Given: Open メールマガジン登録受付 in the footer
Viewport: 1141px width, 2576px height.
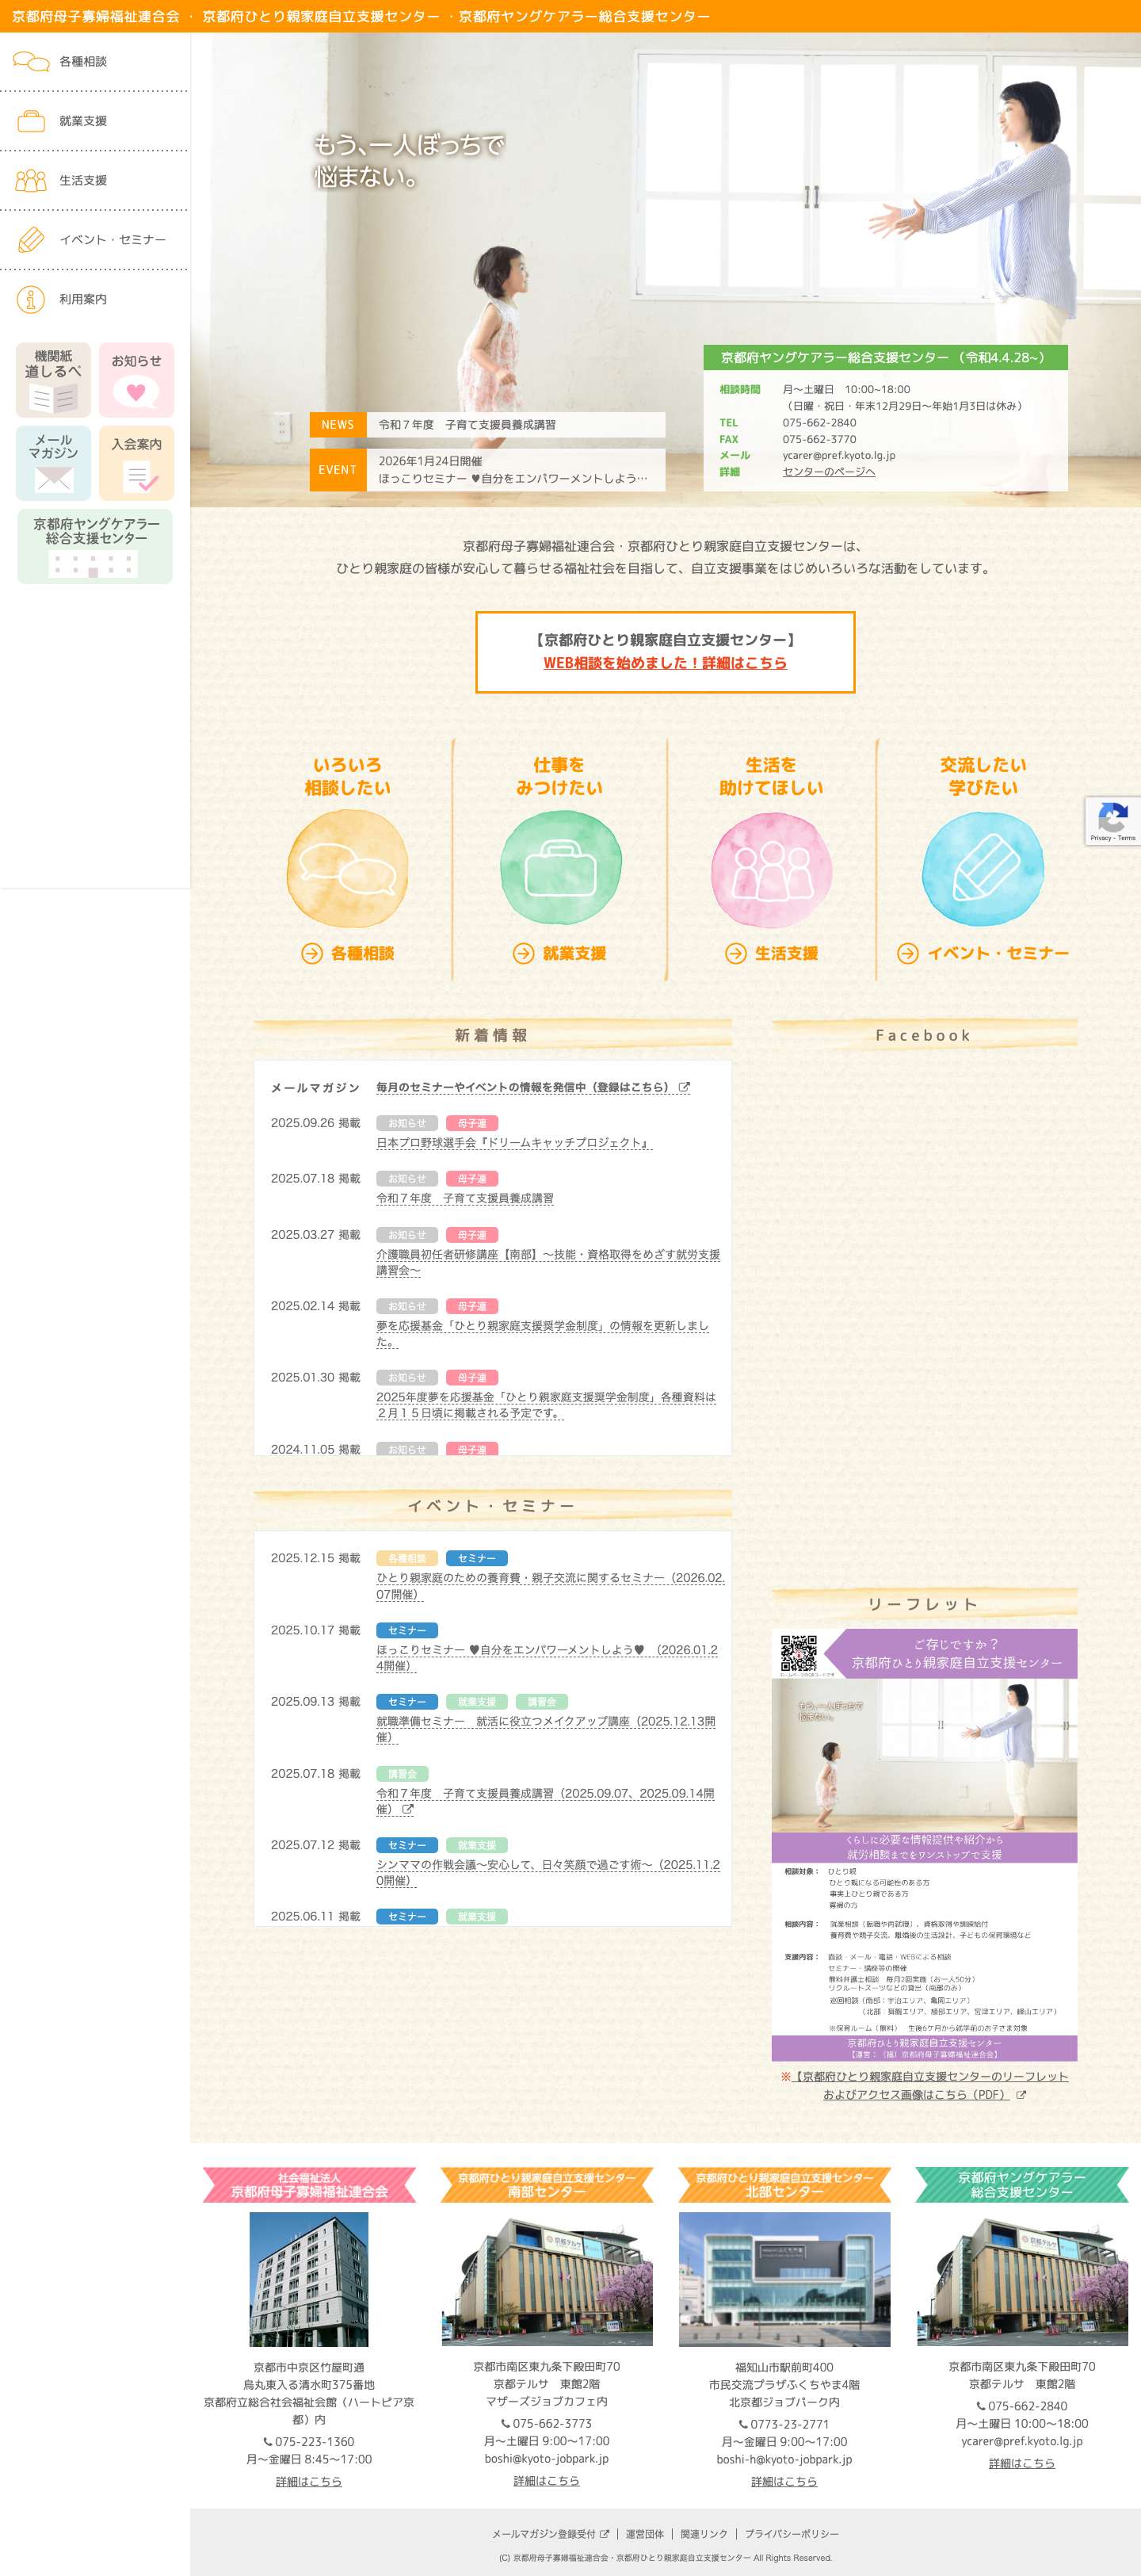Looking at the screenshot, I should [550, 2533].
